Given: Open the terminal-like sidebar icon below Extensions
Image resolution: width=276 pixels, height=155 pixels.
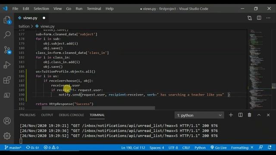Looking at the screenshot, I should tap(7, 96).
